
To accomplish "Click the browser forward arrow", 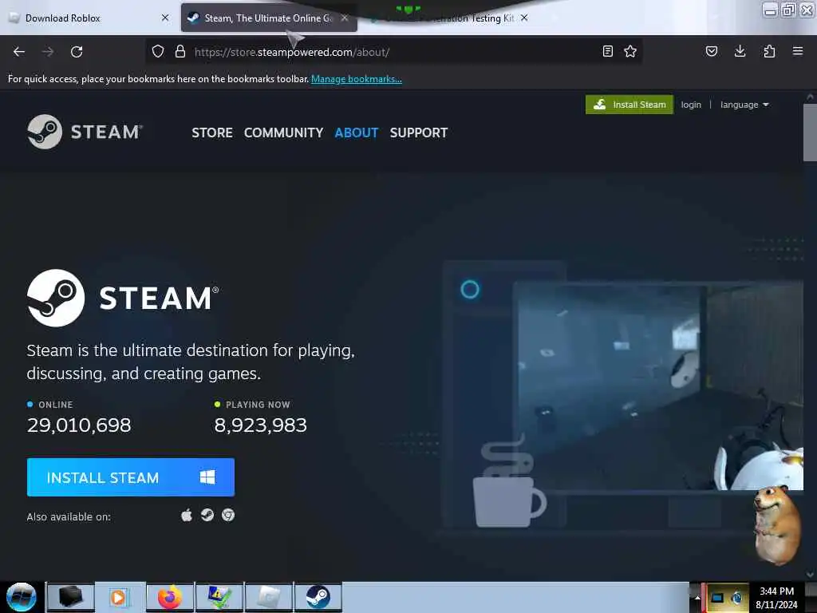I will coord(47,52).
